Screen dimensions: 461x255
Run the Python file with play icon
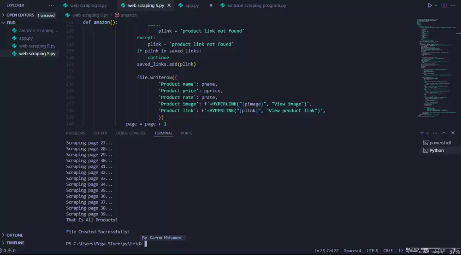(x=430, y=5)
